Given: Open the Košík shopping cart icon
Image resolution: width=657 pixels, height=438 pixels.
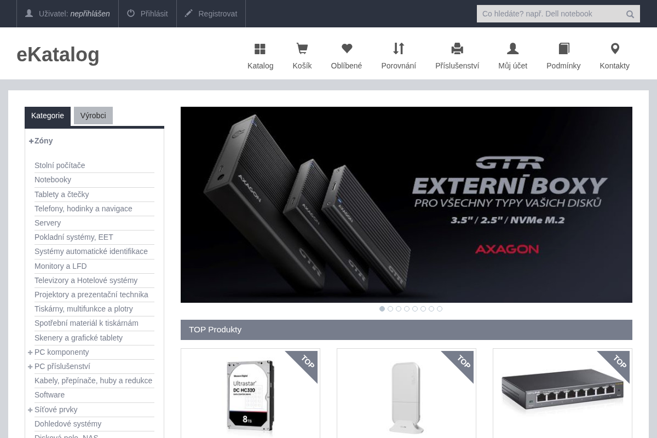Looking at the screenshot, I should pyautogui.click(x=302, y=49).
